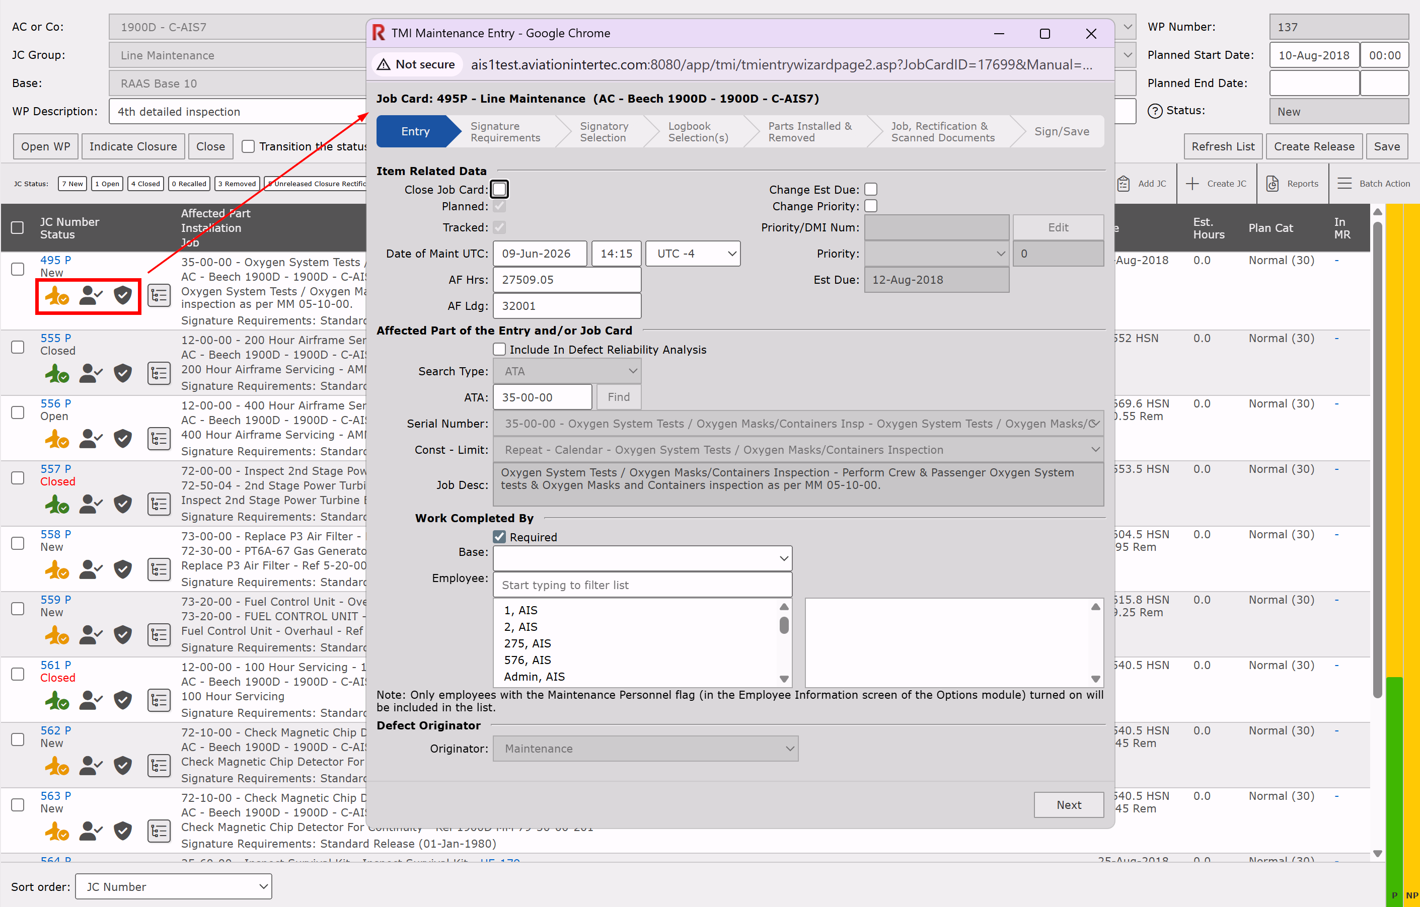Screen dimensions: 1420x907
Task: Click the airplane entry icon for JC 563 P
Action: [x=56, y=832]
